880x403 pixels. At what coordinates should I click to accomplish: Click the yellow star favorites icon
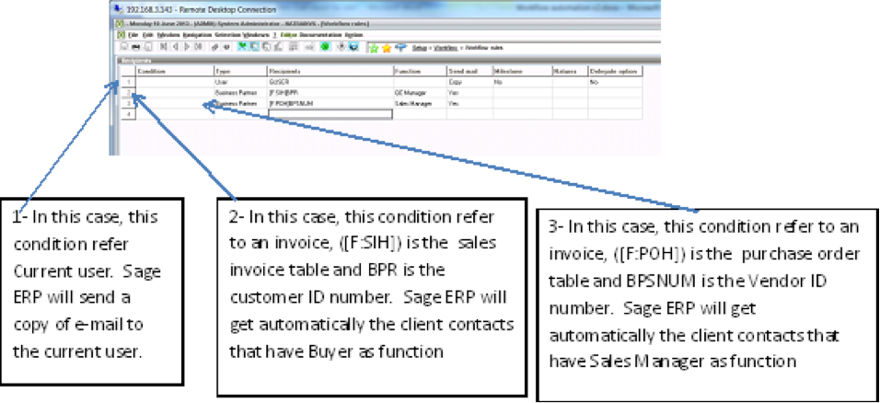[x=387, y=46]
